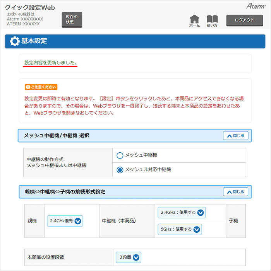Screen dimensions: 271x271
Task: Click the ホーム label under the house
Action: (195, 26)
